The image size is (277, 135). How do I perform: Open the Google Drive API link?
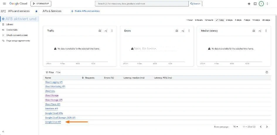53,122
